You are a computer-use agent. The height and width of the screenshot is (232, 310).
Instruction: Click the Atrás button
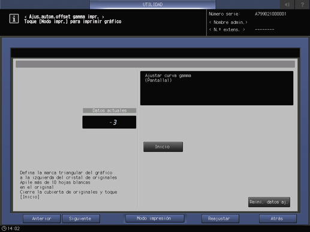point(278,219)
